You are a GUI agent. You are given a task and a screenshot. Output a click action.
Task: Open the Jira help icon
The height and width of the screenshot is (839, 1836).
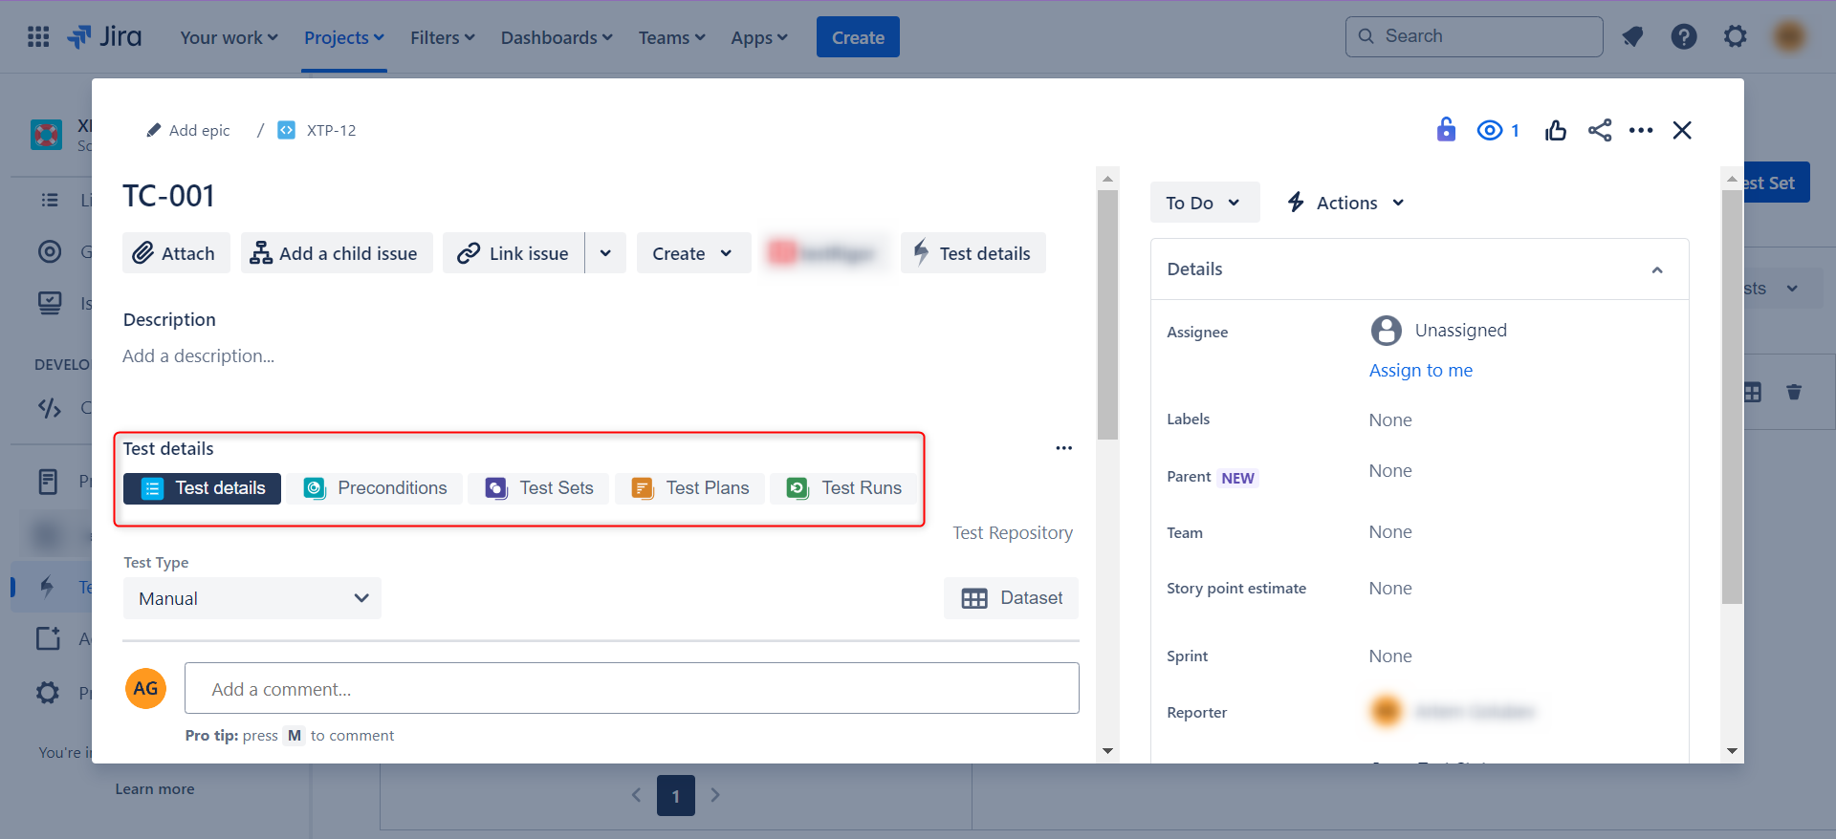tap(1683, 37)
